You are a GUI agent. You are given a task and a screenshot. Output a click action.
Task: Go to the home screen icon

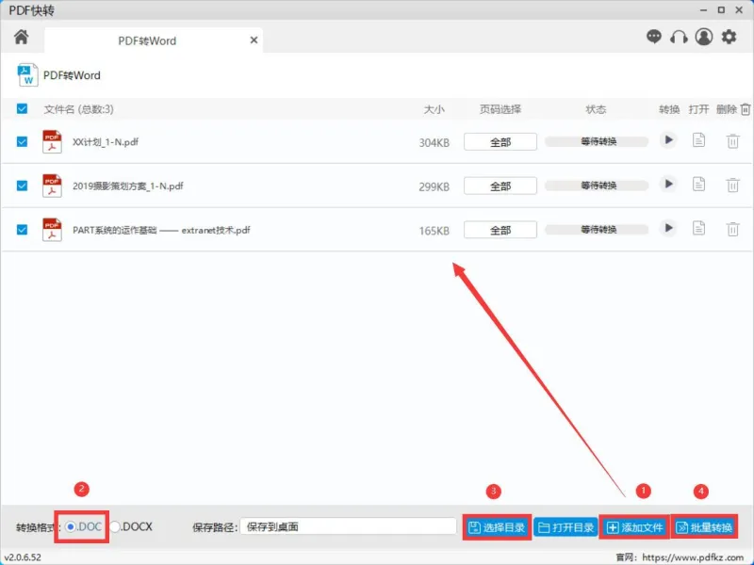click(x=21, y=37)
